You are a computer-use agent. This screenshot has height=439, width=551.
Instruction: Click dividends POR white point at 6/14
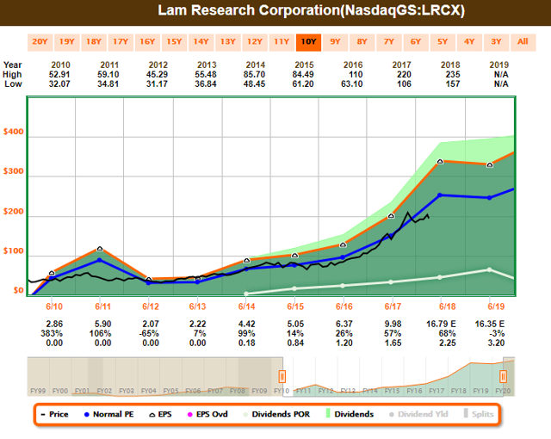(x=246, y=294)
